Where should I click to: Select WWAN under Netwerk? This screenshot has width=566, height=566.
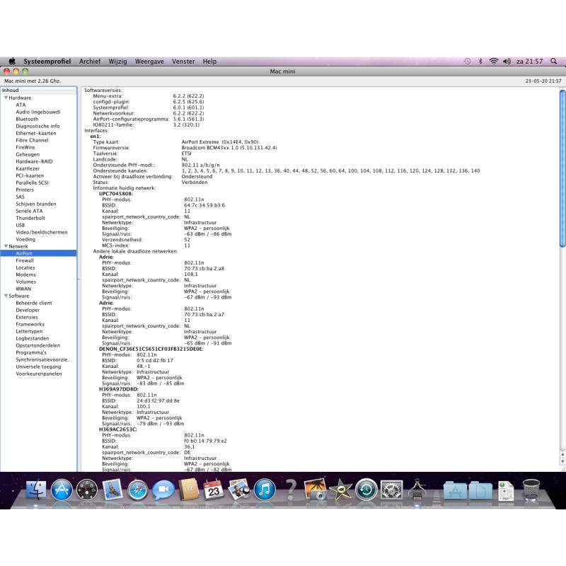(23, 289)
